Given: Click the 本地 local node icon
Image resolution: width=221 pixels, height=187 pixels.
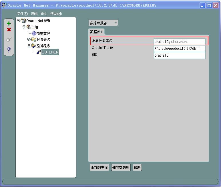Looking at the screenshot, I should pyautogui.click(x=29, y=27).
